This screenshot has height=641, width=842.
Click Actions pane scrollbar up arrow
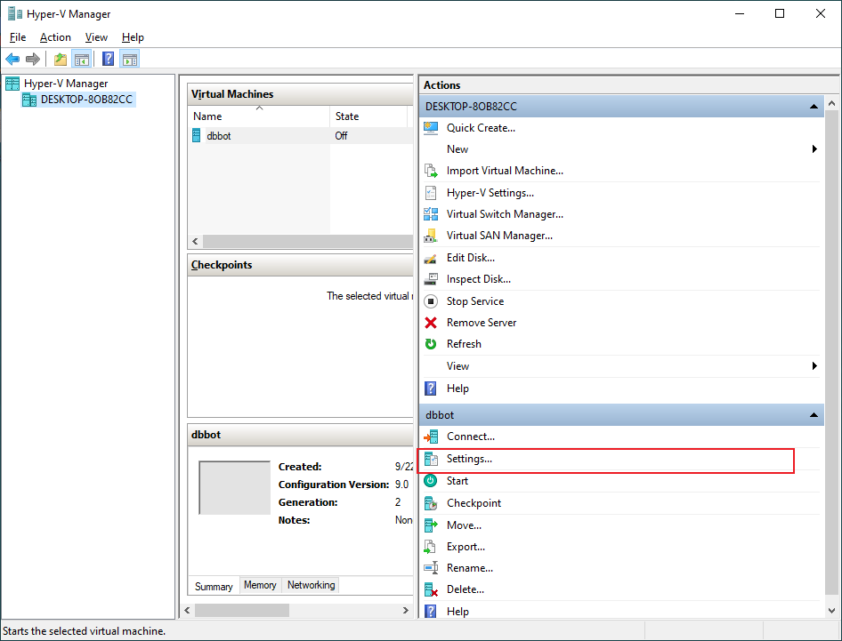(x=832, y=103)
